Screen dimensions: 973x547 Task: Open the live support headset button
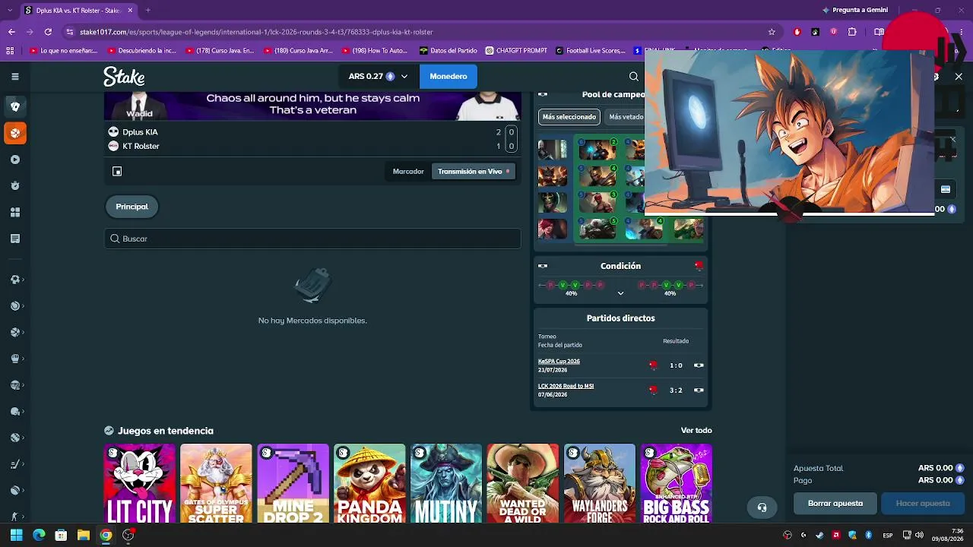762,507
